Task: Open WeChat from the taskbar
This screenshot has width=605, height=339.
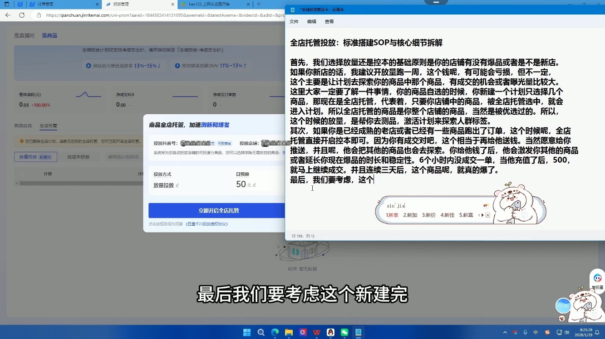Action: 344,332
